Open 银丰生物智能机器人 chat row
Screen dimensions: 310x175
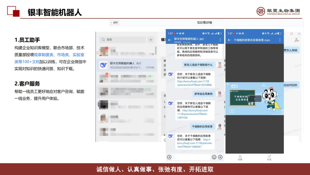click(x=127, y=65)
